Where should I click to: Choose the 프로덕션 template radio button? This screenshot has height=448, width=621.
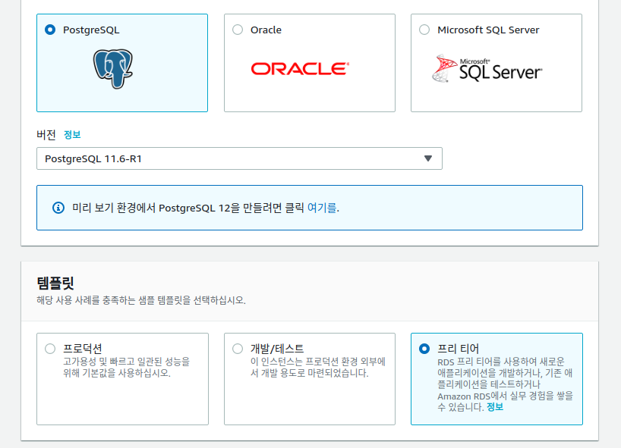(x=50, y=349)
